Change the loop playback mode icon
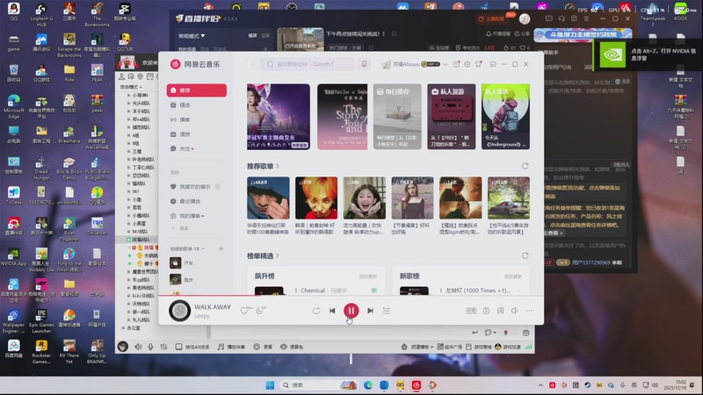 pyautogui.click(x=316, y=311)
